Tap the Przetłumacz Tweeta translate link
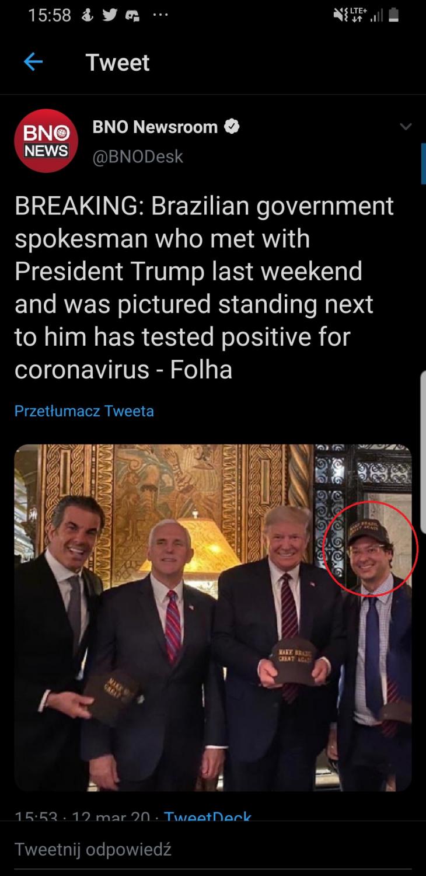Viewport: 426px width, 876px height. click(x=84, y=411)
